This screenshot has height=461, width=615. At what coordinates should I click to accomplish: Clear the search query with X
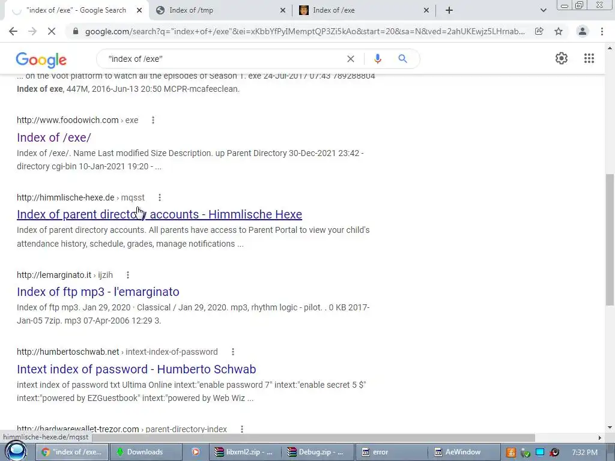pyautogui.click(x=351, y=59)
